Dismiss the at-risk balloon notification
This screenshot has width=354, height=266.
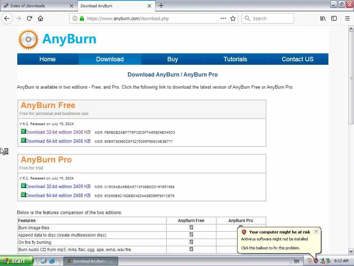pos(316,231)
